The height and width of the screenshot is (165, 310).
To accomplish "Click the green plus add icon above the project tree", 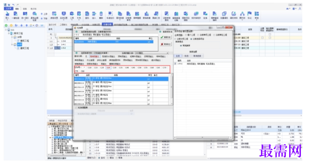I will click(6, 25).
